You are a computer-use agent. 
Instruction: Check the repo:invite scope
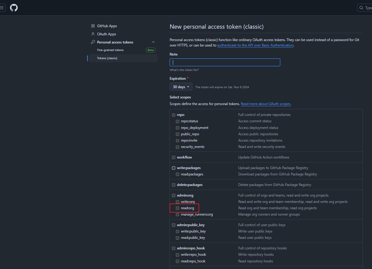pyautogui.click(x=178, y=141)
